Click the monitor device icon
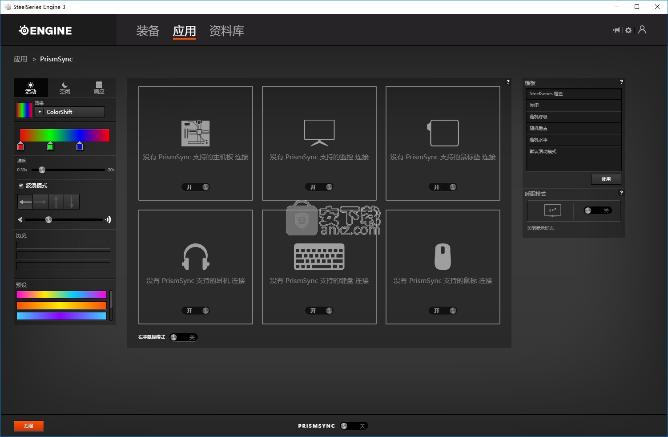The width and height of the screenshot is (668, 437). pyautogui.click(x=319, y=133)
